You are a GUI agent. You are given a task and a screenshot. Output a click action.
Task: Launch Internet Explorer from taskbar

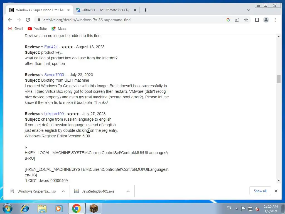point(25,208)
